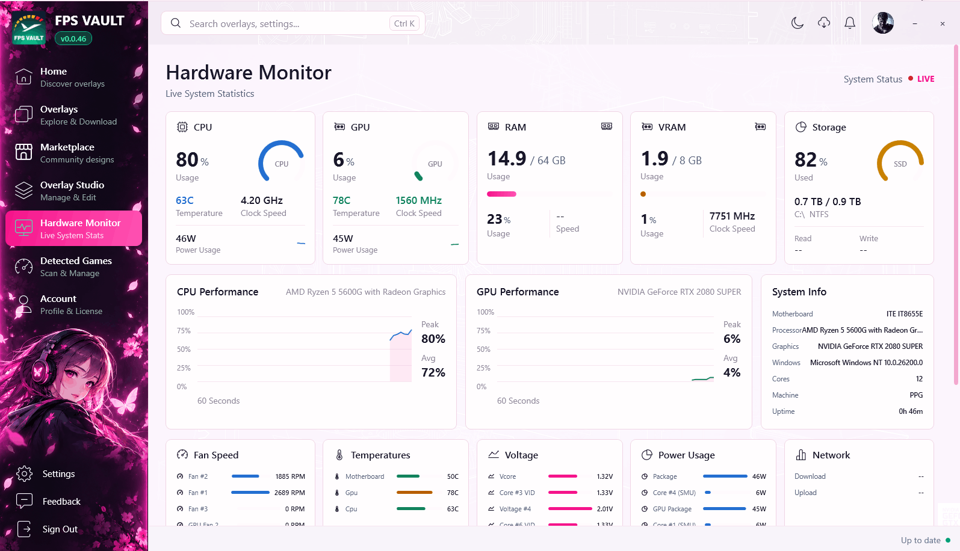This screenshot has height=551, width=960.
Task: Click the FPS Vault logo
Action: coord(28,28)
